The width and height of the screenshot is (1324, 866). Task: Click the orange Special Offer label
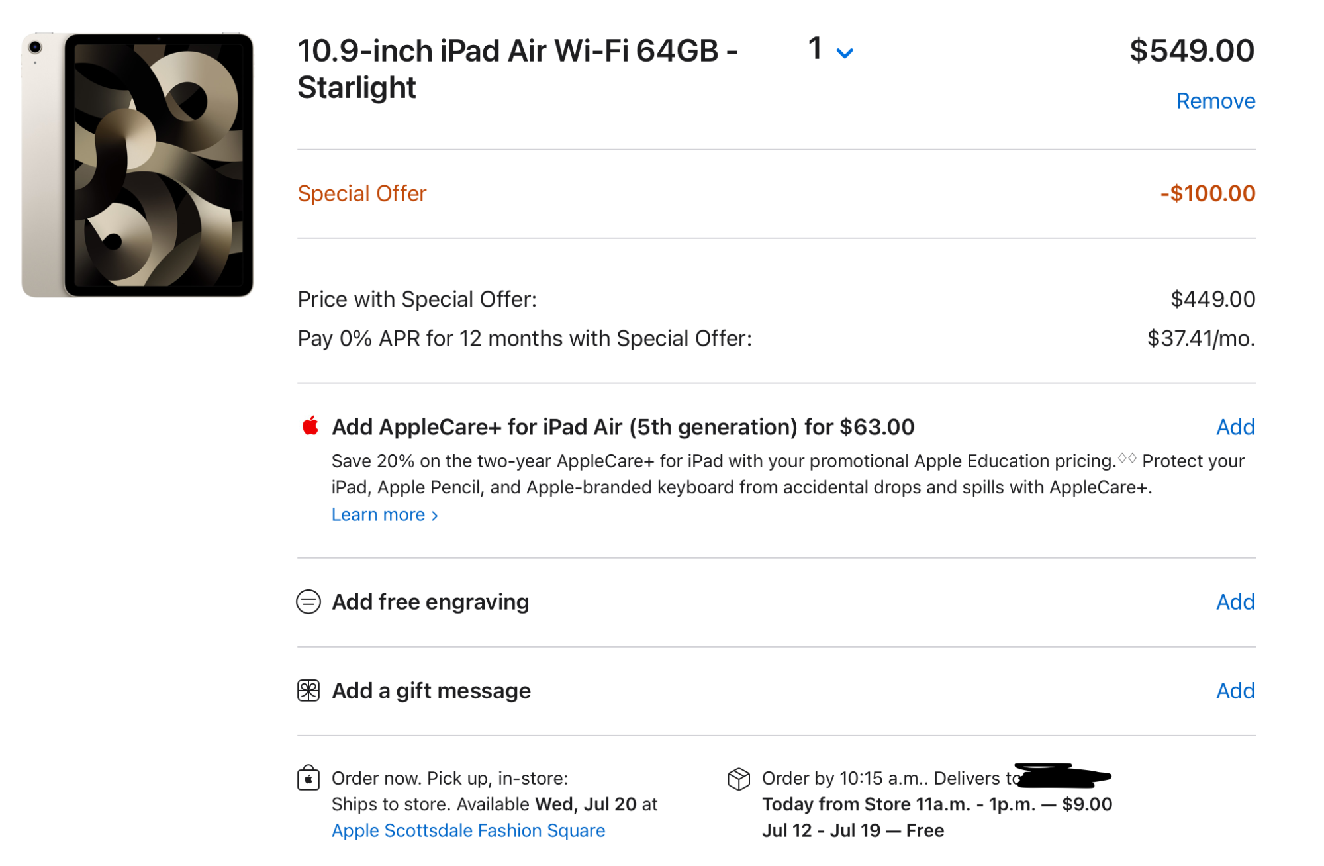pos(362,193)
